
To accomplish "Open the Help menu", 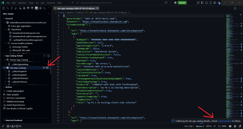I will click(x=59, y=3).
